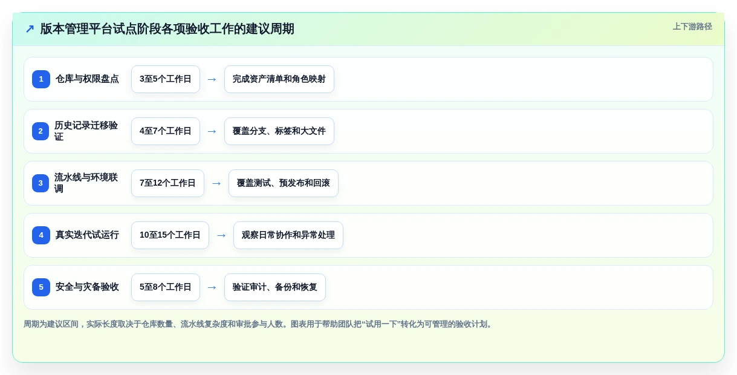
Task: Select step number badge 3
Action: coord(41,183)
